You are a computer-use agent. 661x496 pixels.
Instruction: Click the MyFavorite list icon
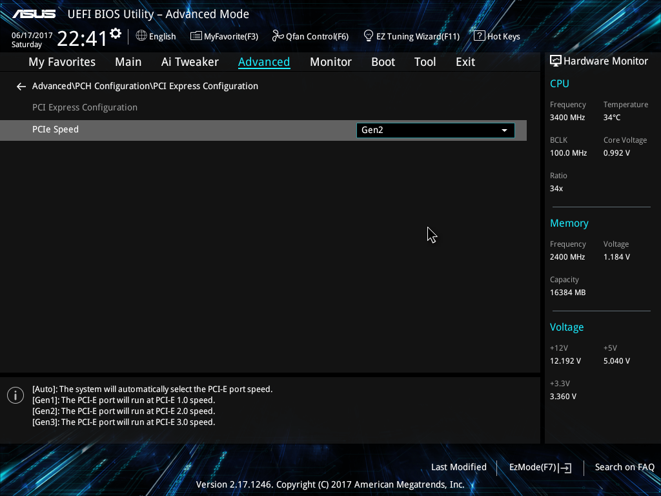[x=196, y=36]
